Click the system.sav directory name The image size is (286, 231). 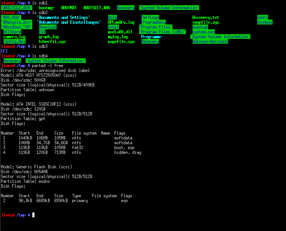click(x=204, y=32)
